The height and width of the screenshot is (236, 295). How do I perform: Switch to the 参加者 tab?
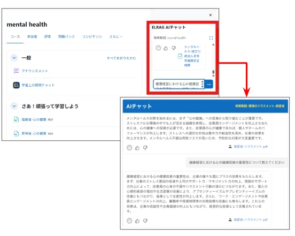(x=32, y=36)
